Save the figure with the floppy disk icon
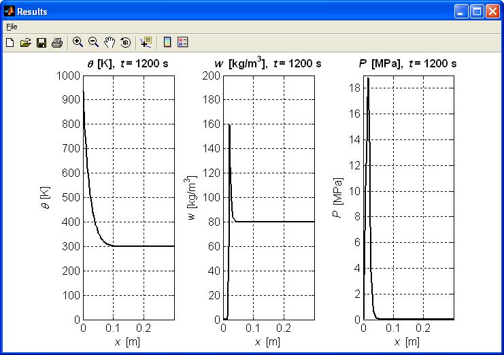Image resolution: width=504 pixels, height=355 pixels. pos(41,42)
